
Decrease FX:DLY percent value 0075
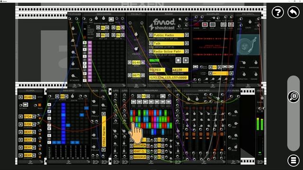point(130,75)
